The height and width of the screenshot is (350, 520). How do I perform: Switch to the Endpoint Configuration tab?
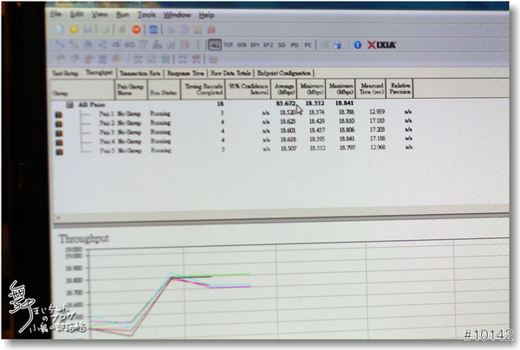click(x=284, y=73)
